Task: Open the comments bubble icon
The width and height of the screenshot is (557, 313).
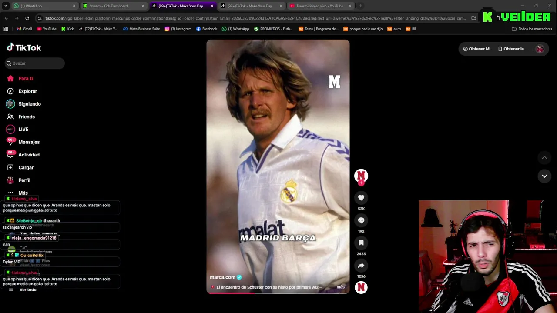Action: click(361, 220)
